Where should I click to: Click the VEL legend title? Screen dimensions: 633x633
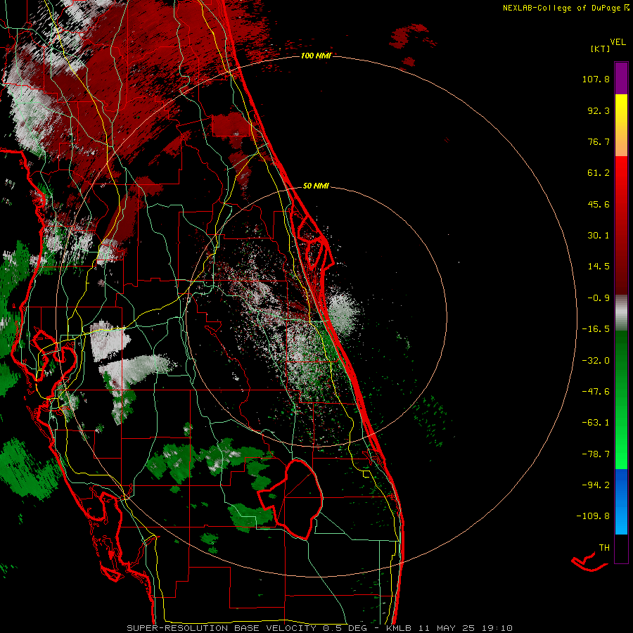(618, 42)
